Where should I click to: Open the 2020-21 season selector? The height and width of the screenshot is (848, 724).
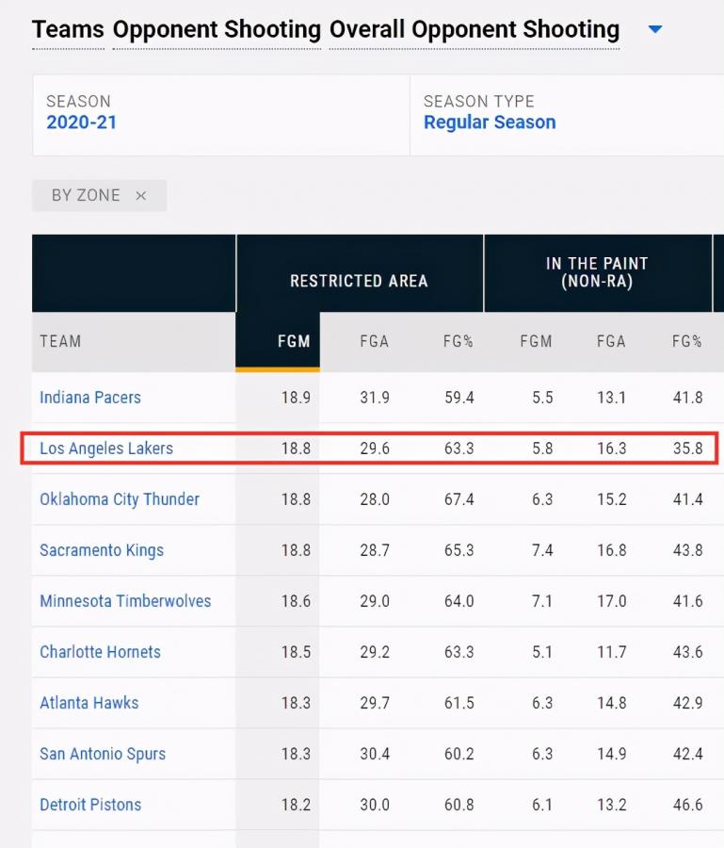(x=82, y=122)
